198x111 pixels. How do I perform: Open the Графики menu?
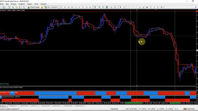point(22,4)
